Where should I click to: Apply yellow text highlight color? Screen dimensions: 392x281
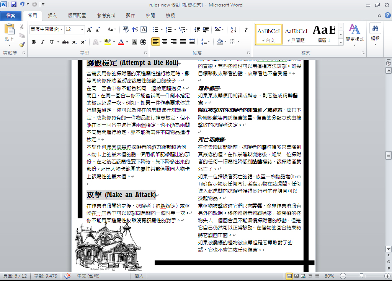coord(107,42)
